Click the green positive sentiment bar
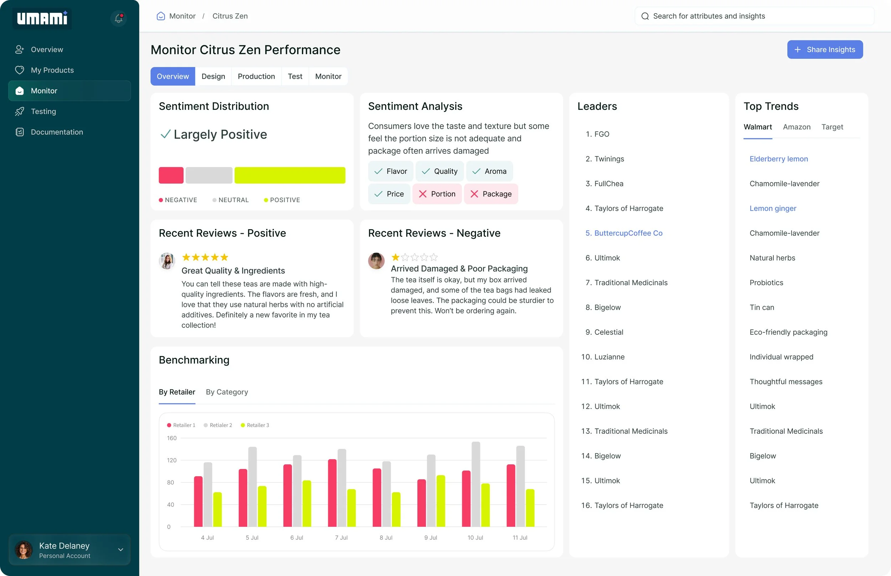The image size is (891, 576). click(290, 175)
